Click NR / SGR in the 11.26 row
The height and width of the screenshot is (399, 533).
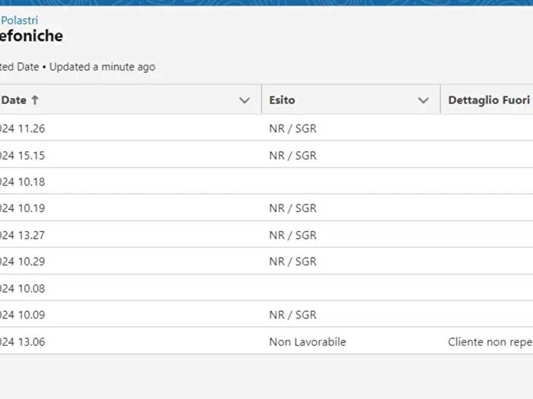pos(292,128)
